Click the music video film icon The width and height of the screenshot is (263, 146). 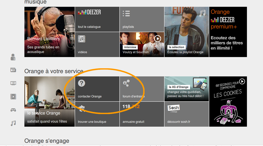(x=82, y=39)
